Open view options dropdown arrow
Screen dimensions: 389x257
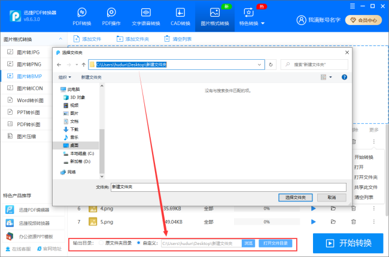tap(330, 77)
